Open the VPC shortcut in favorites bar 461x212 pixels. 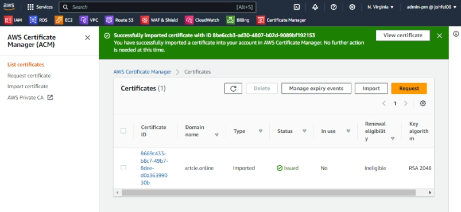click(x=89, y=20)
